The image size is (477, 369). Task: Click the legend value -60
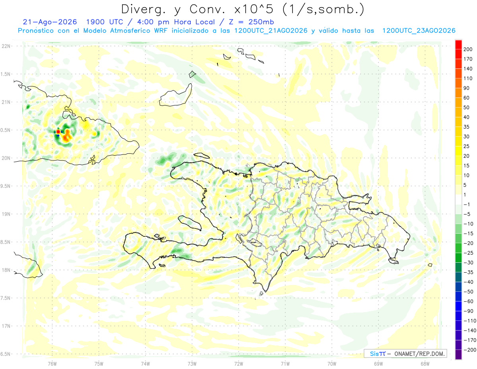469,301
